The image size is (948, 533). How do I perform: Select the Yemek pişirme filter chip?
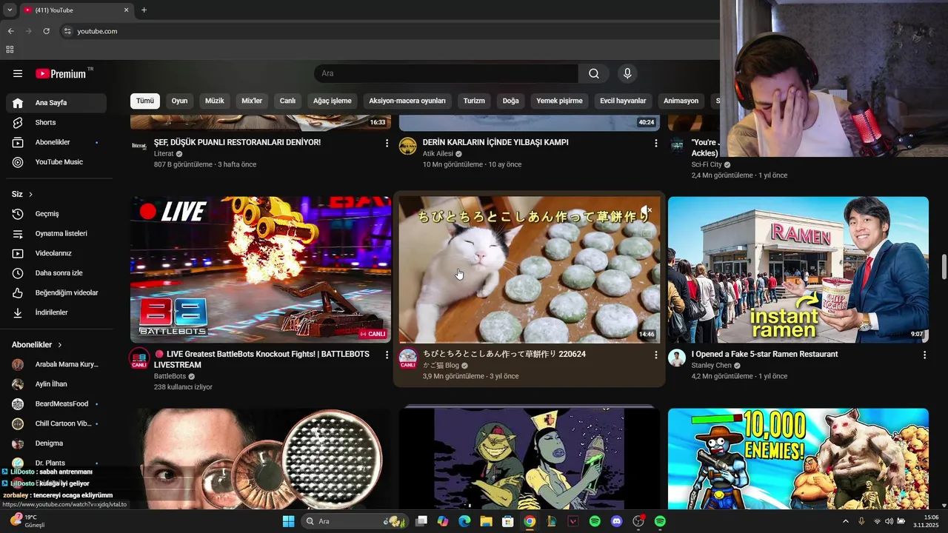coord(559,101)
